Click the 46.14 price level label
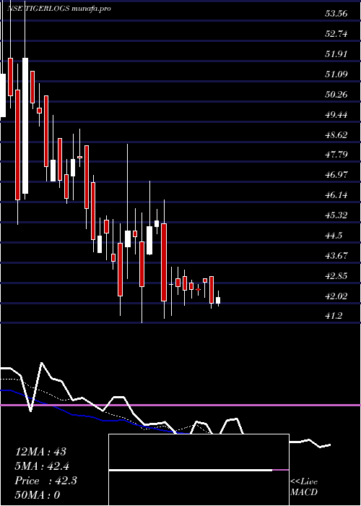 click(x=336, y=195)
